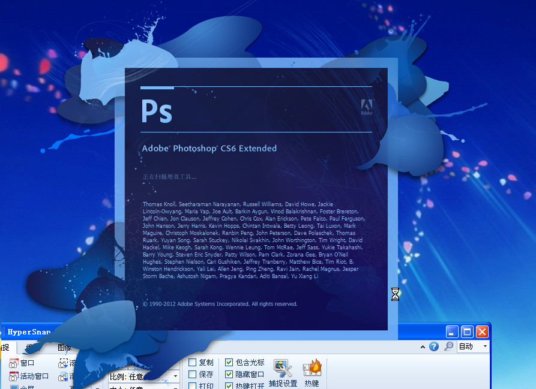Enable the 复制 copy checkbox
The image size is (536, 389).
pos(193,363)
